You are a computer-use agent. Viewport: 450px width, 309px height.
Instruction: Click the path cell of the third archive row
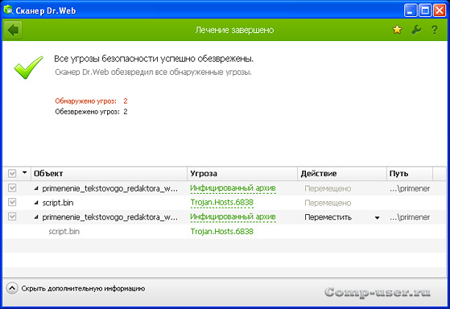coord(410,217)
